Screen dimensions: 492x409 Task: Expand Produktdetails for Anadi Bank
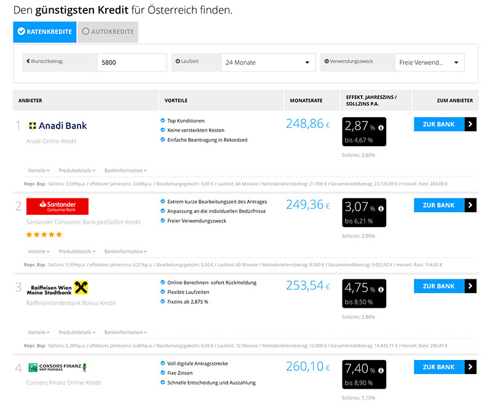point(77,171)
